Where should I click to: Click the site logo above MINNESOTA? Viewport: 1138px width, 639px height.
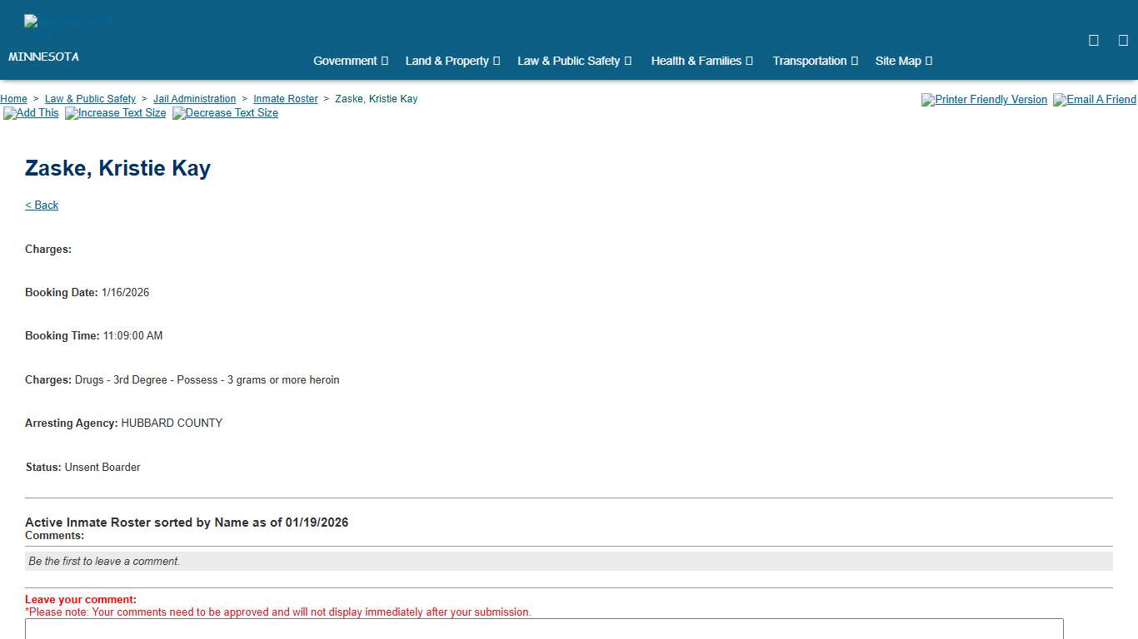coord(68,23)
